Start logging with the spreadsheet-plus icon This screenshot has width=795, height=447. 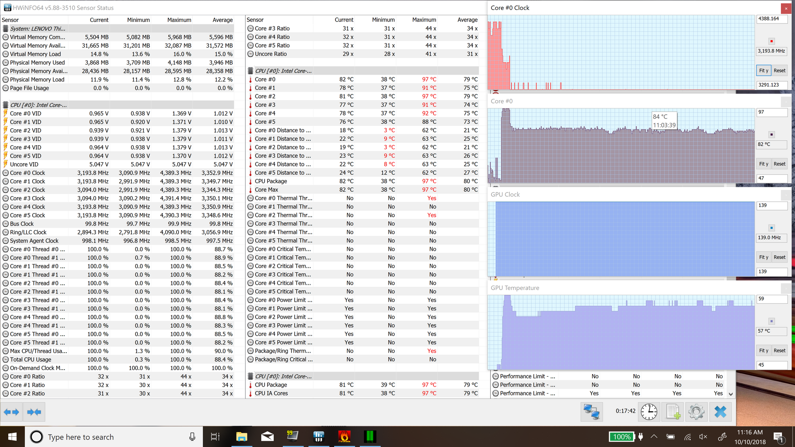point(673,412)
